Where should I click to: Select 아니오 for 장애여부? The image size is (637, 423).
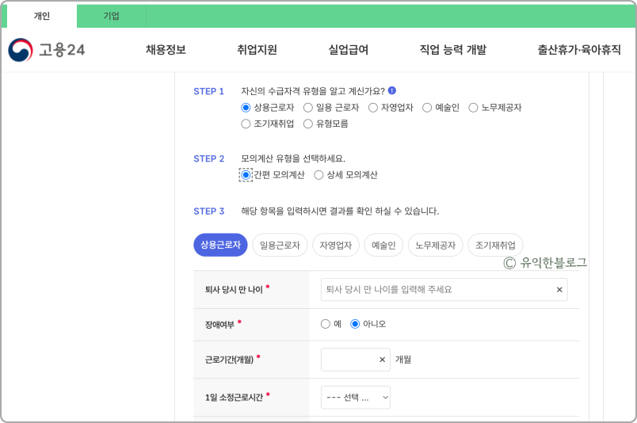coord(355,324)
